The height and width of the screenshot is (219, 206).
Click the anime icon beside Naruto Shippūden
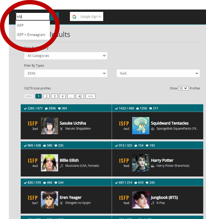[61, 129]
